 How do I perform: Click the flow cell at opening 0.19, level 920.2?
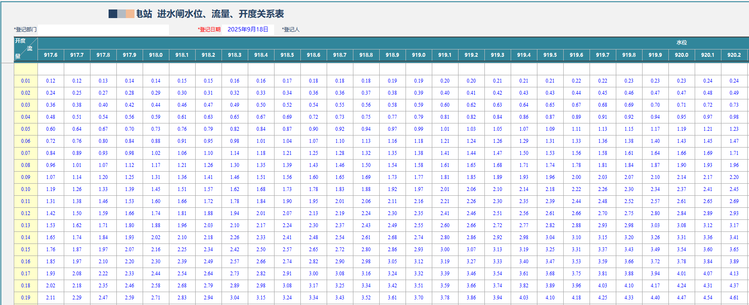coord(734,298)
